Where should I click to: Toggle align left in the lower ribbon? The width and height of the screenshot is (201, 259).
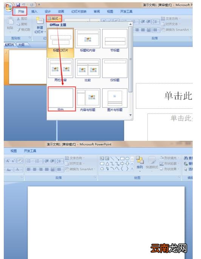(x=29, y=169)
